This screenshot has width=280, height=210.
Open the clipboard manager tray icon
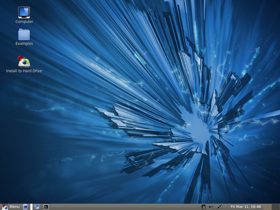(x=203, y=207)
